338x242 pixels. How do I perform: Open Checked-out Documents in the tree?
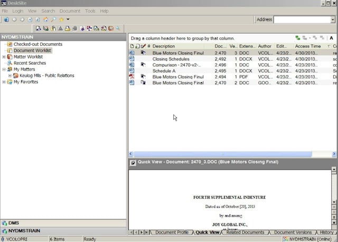[x=38, y=44]
